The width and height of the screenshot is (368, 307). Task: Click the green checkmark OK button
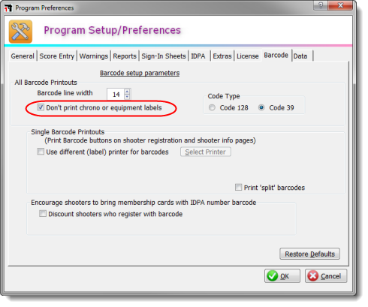282,276
